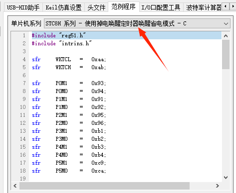Click the horizontal scrollbar thumb
Viewport: 236px width, 193px height.
pyautogui.click(x=104, y=186)
